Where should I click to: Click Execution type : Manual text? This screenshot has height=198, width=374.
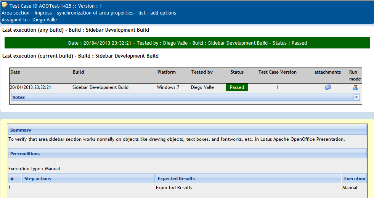click(34, 169)
